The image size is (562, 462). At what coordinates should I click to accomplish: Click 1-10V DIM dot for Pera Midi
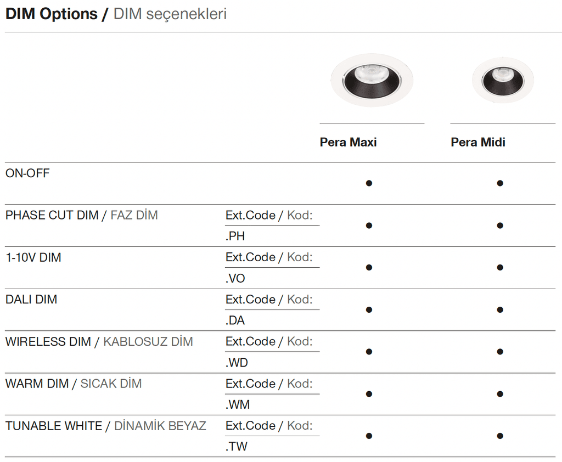[500, 267]
